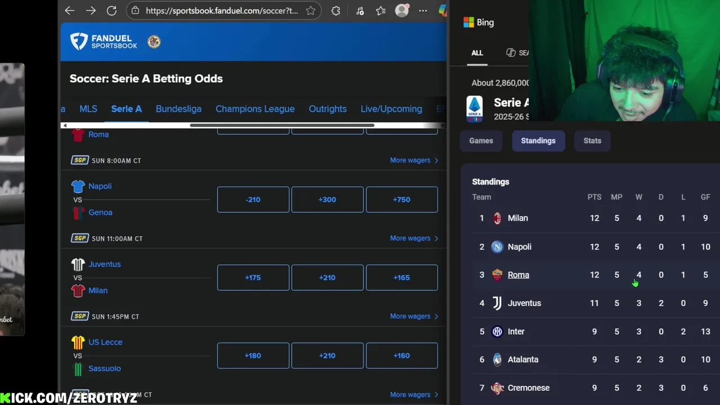
Task: Click the state seal icon beside FanDuel logo
Action: point(154,42)
